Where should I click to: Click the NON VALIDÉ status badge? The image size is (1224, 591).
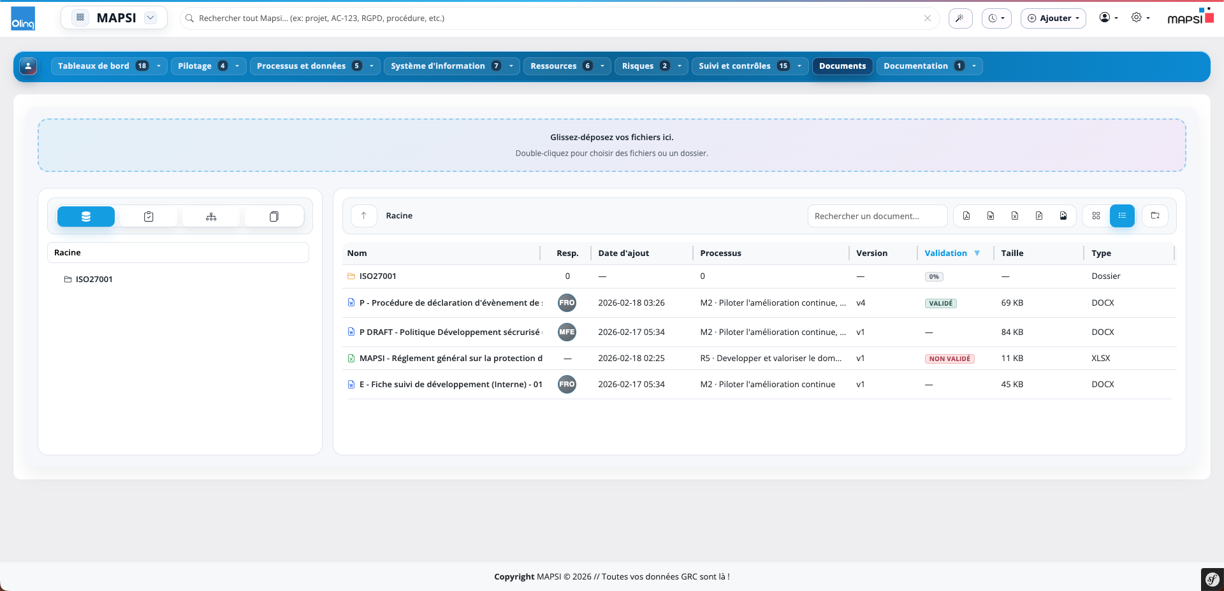coord(950,359)
